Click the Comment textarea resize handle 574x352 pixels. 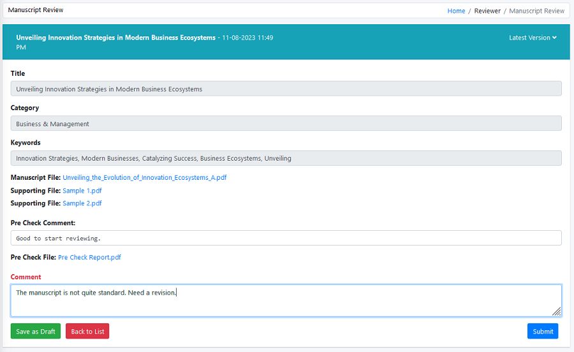click(x=556, y=311)
